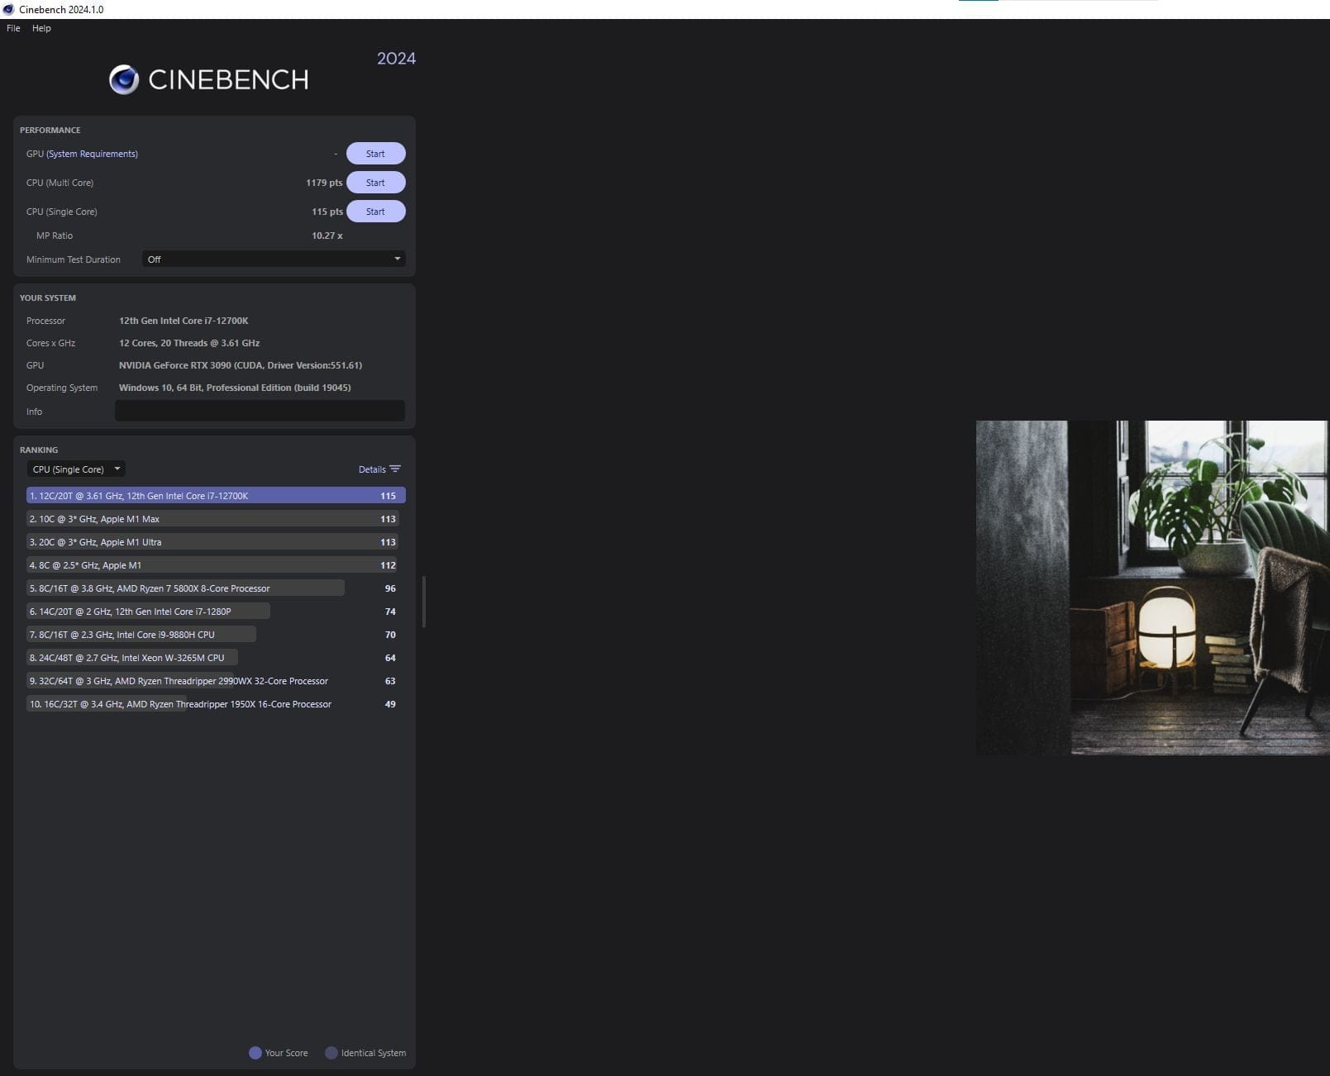Viewport: 1330px width, 1076px height.
Task: Click the 2024 version label
Action: point(396,59)
